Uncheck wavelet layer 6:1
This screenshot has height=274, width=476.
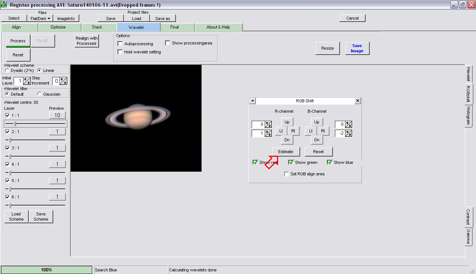[7, 197]
